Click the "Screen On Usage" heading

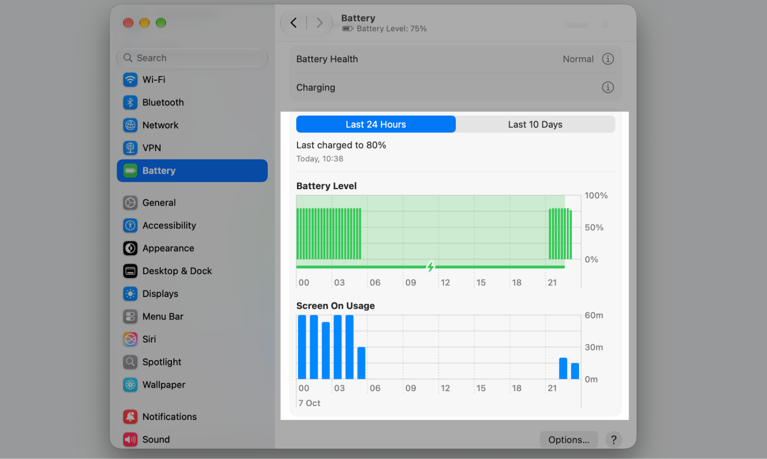[335, 306]
